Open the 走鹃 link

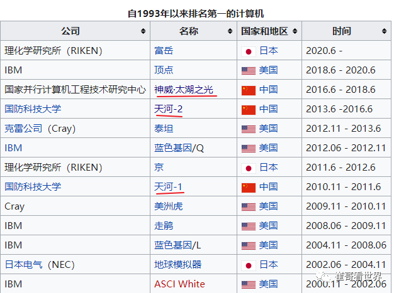[x=164, y=226]
